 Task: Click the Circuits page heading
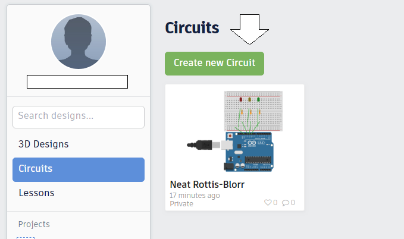pyautogui.click(x=192, y=28)
